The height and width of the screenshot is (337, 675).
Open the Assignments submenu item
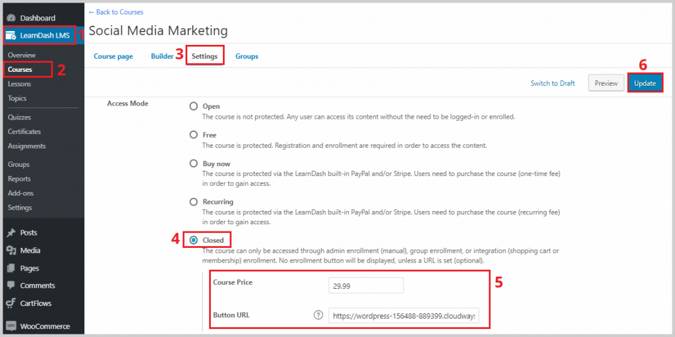(x=26, y=146)
